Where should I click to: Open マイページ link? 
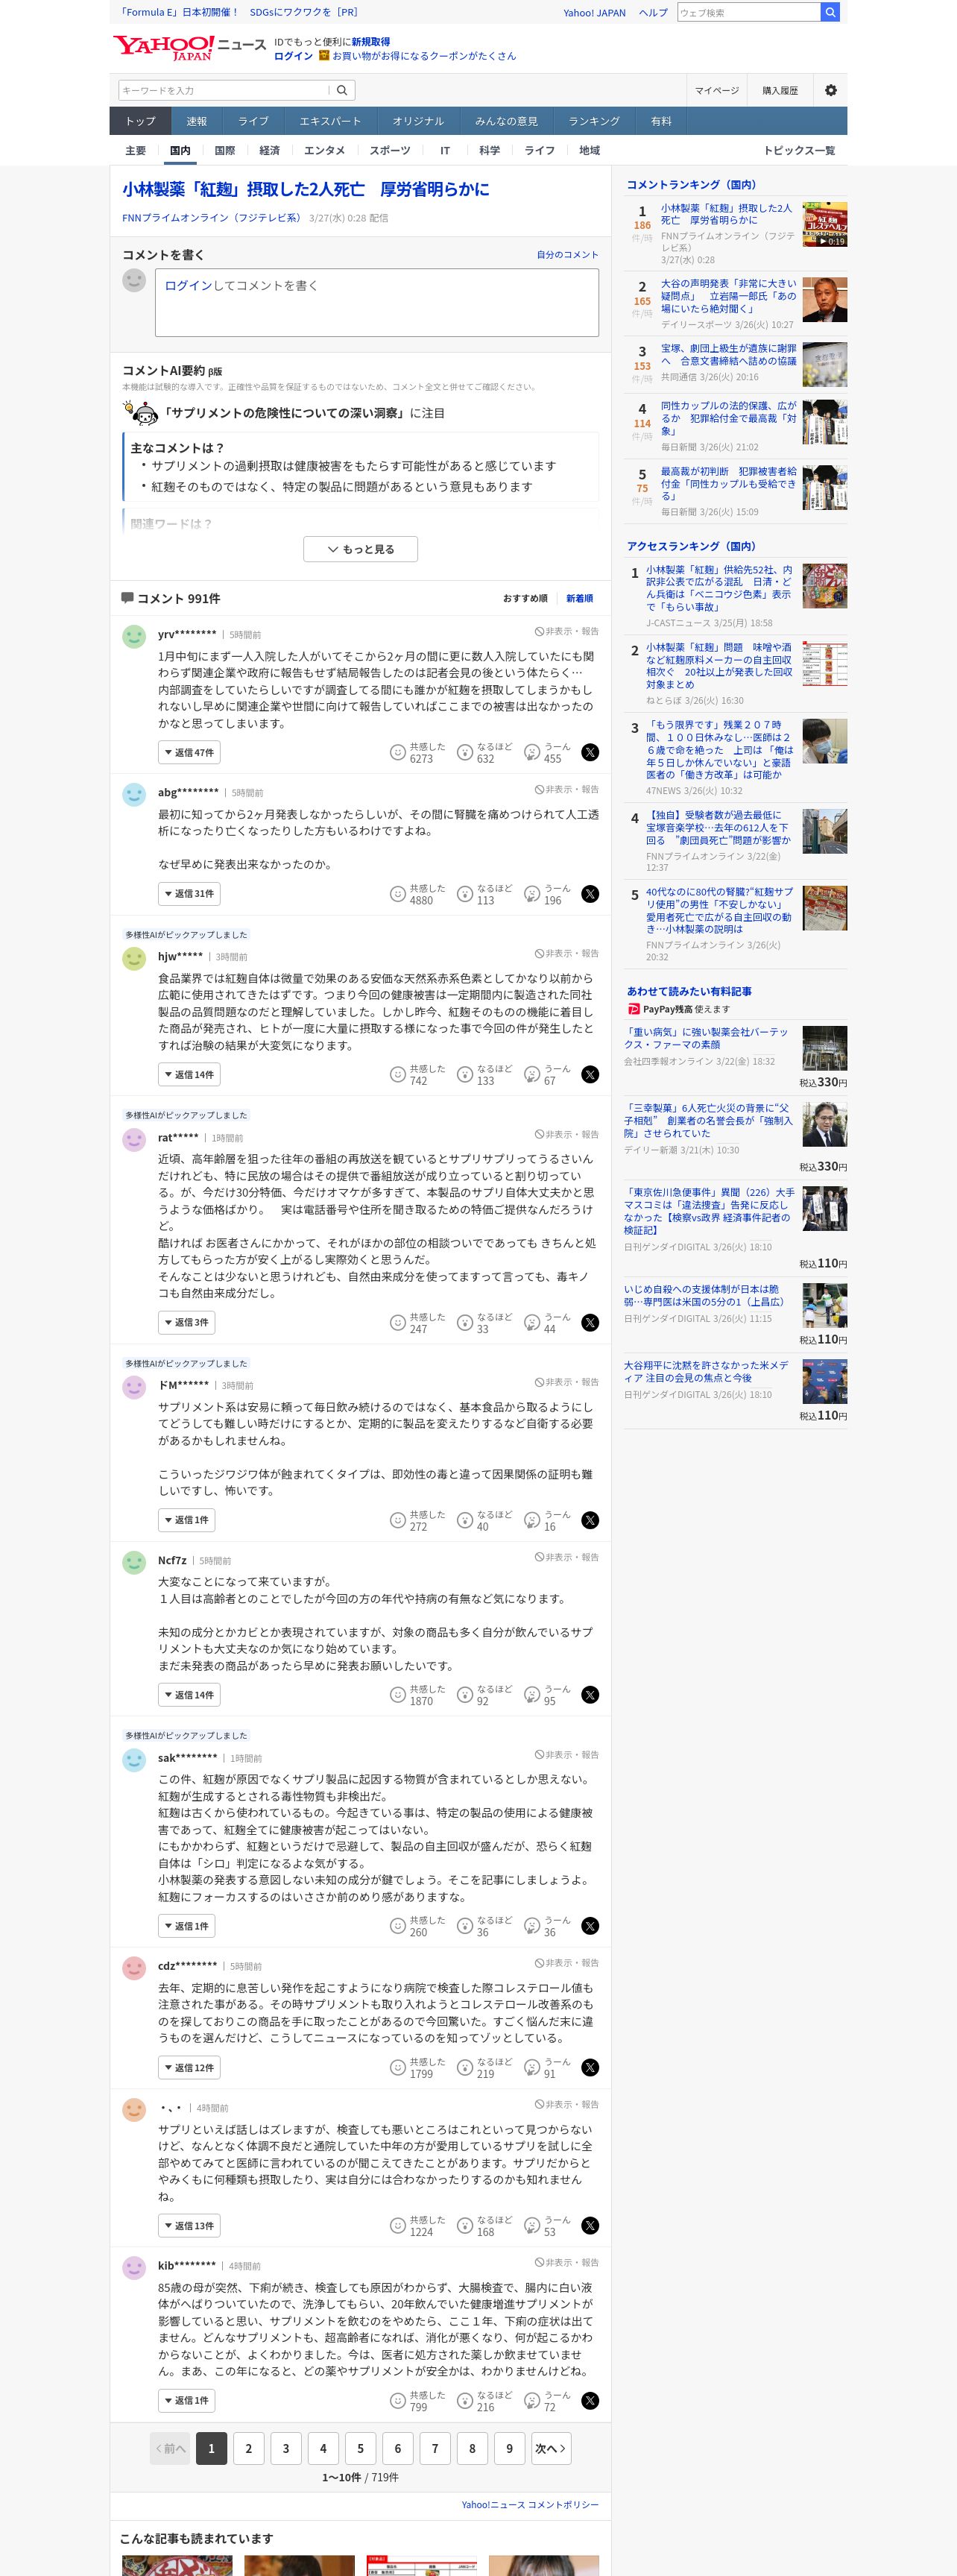pos(717,91)
